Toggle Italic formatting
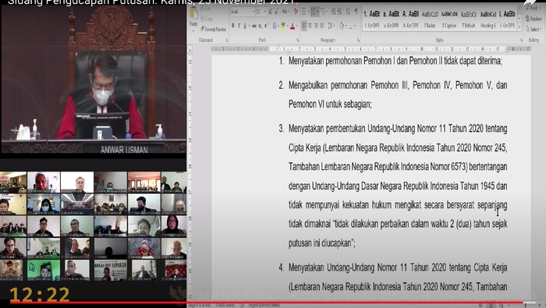Screen dimensions: 546x308 coord(239,26)
